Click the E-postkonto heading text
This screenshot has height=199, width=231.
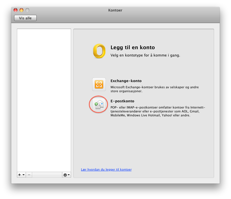(x=122, y=101)
